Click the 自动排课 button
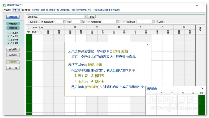 13,49
